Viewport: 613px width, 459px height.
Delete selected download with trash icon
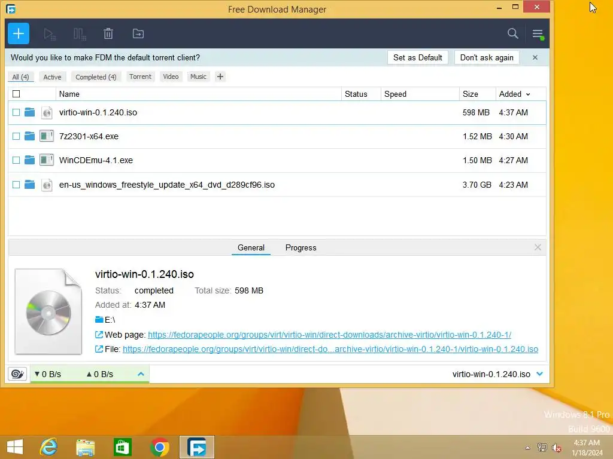pyautogui.click(x=108, y=34)
